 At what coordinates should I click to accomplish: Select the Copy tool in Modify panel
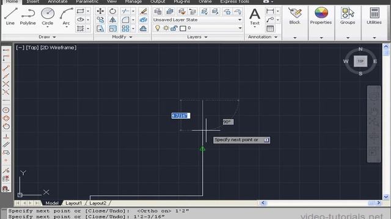(100, 19)
